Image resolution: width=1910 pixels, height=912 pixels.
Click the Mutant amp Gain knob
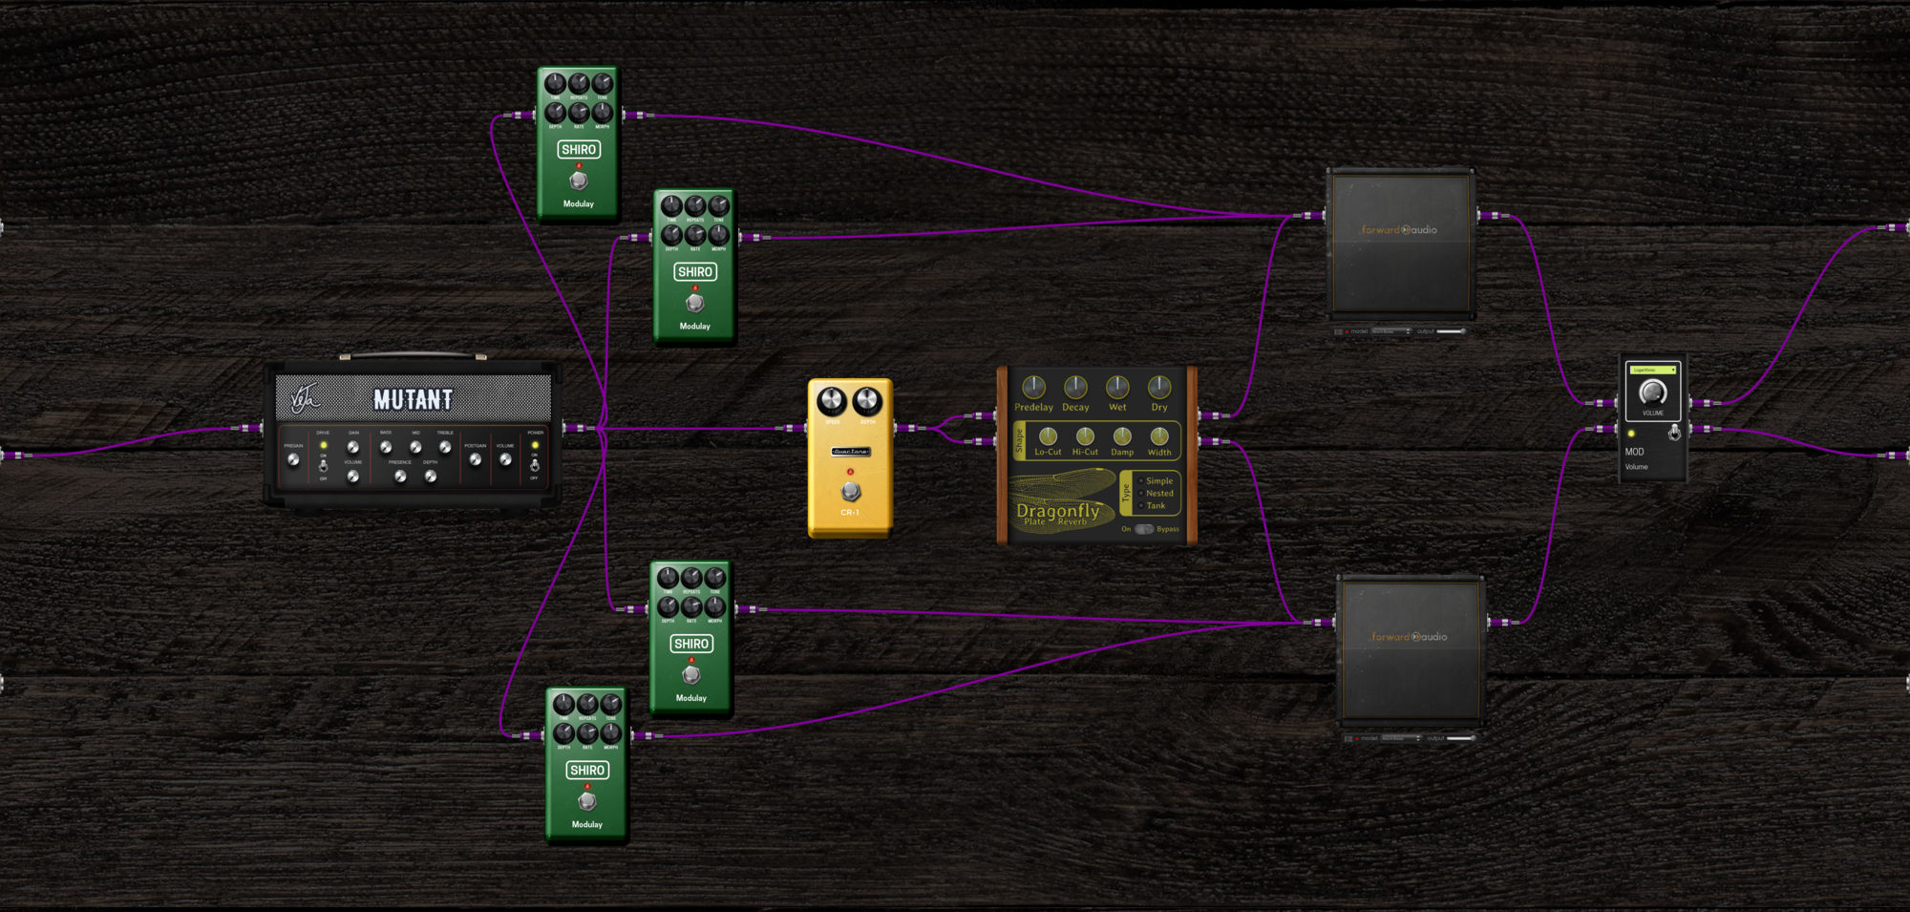click(353, 447)
